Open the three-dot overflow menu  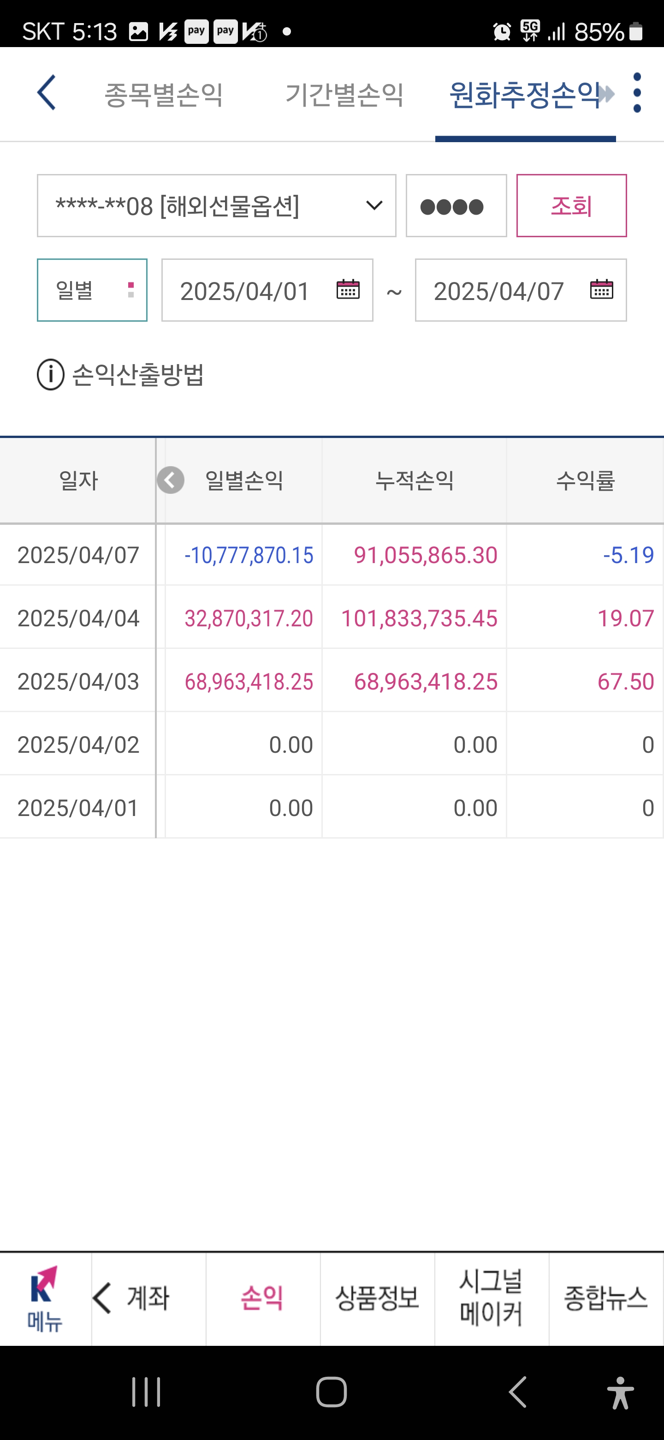click(637, 93)
